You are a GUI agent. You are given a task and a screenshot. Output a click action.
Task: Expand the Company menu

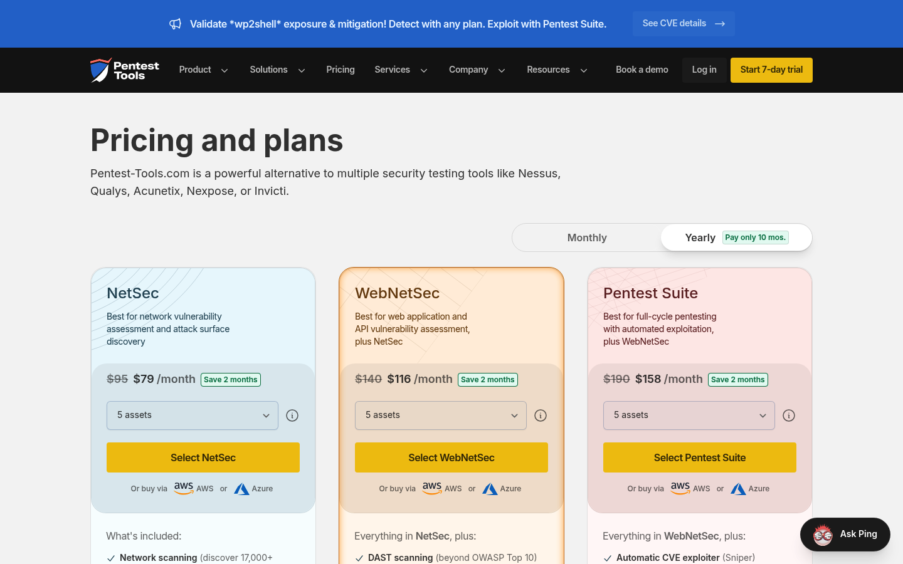477,70
